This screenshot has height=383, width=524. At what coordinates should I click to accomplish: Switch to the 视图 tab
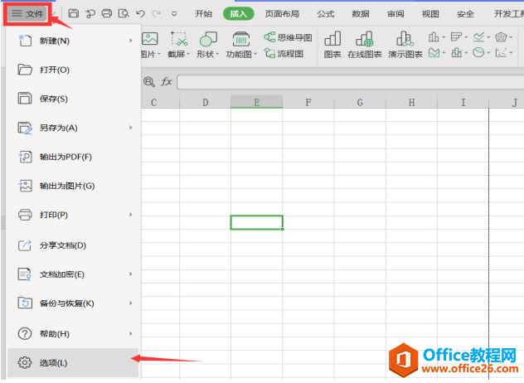click(430, 14)
